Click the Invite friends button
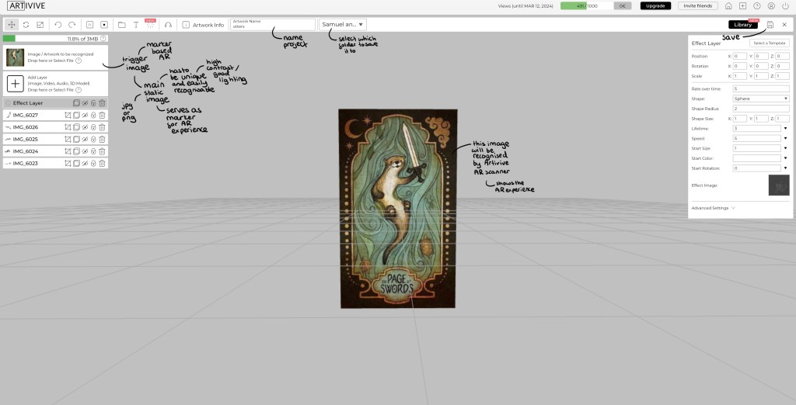The height and width of the screenshot is (405, 796). 697,5
